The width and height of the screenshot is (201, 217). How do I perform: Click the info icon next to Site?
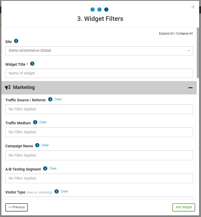point(16,41)
